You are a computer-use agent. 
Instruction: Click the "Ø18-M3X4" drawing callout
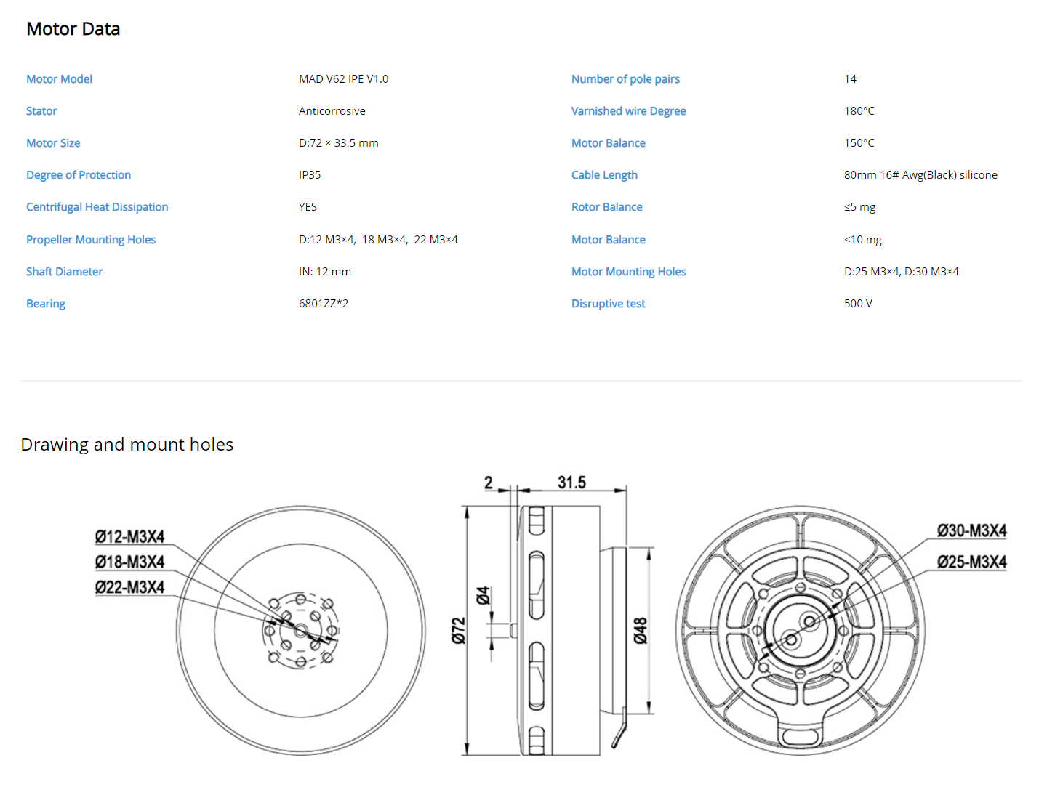tap(130, 562)
